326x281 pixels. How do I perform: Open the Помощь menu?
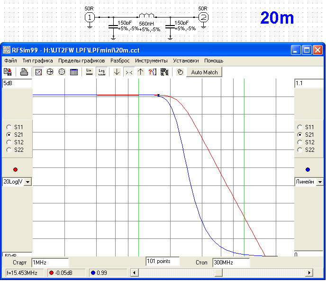point(214,61)
